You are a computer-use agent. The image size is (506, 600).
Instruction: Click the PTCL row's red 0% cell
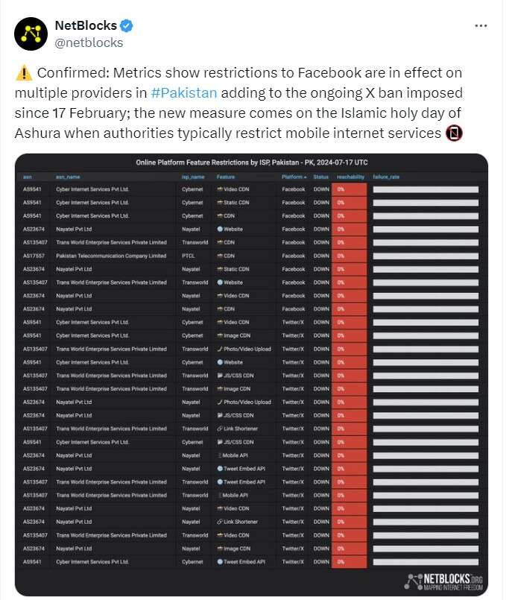[349, 256]
